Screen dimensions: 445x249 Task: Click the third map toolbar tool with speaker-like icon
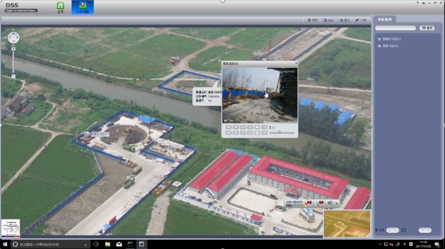(345, 20)
